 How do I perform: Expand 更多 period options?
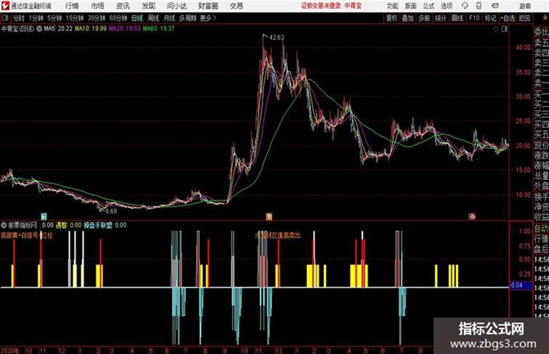coord(208,18)
